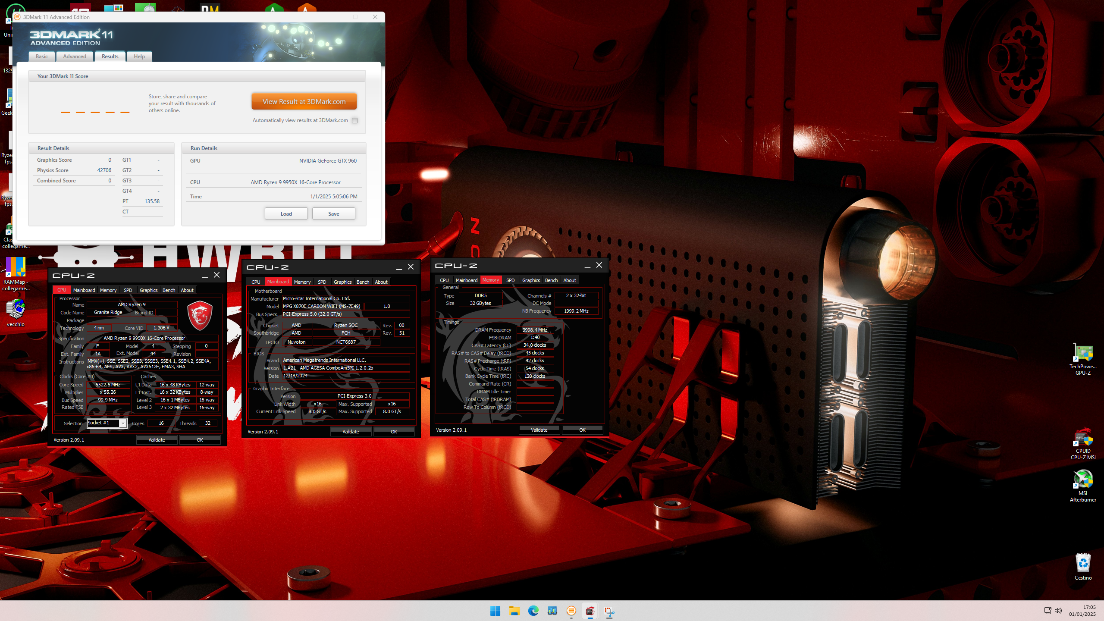
Task: Switch to CPU-Z MSI taskbar icon
Action: coord(590,611)
